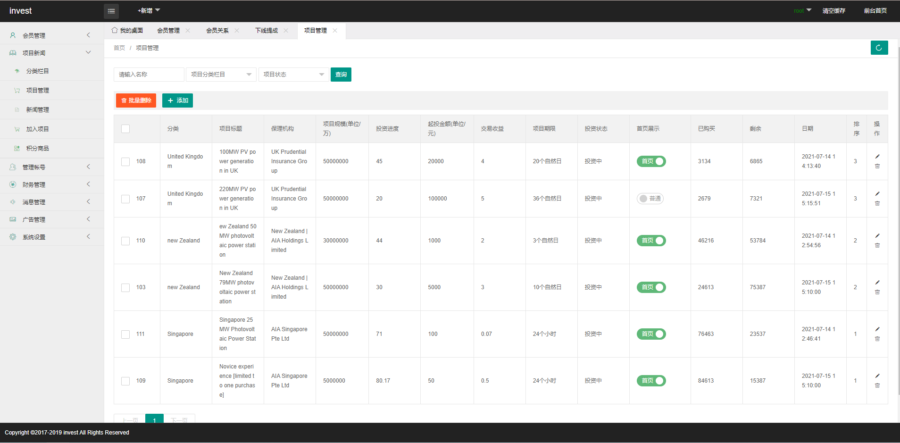Open 我的桌面 home tab
900x443 pixels.
click(127, 31)
